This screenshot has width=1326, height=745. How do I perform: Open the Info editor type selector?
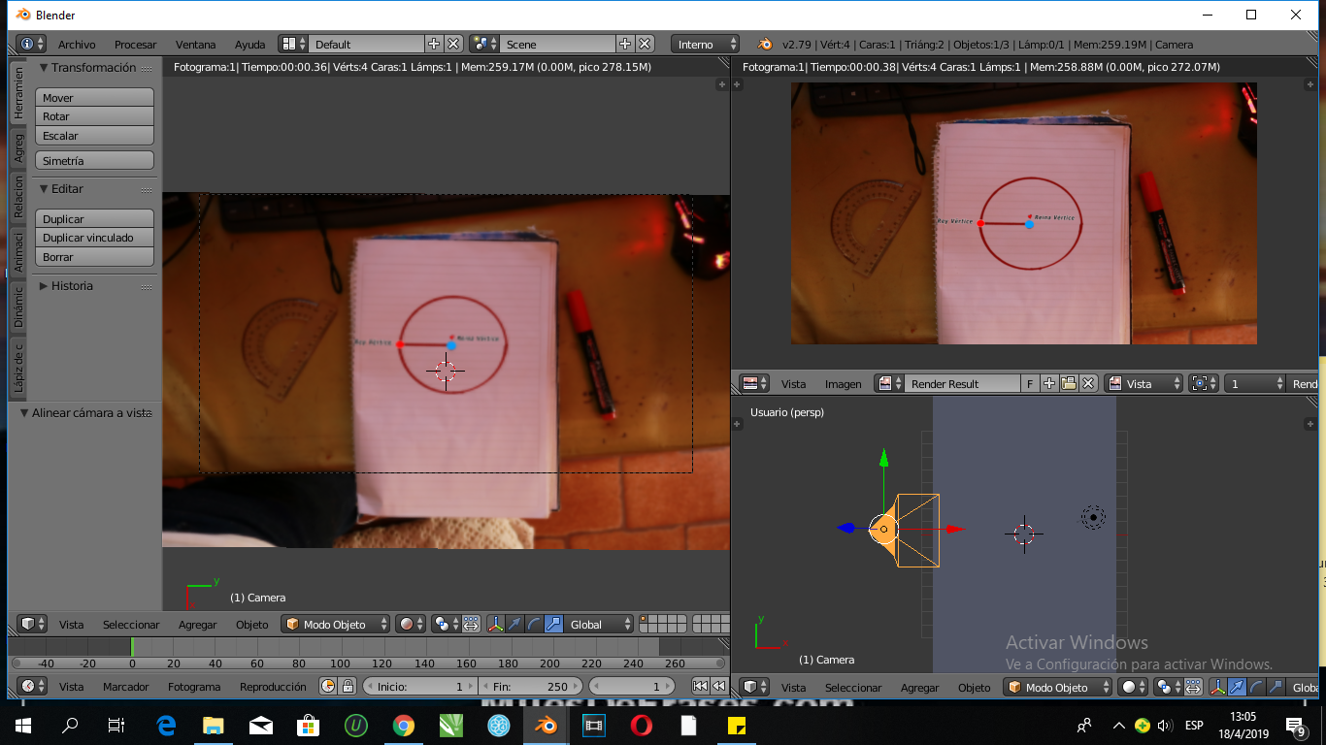click(32, 44)
